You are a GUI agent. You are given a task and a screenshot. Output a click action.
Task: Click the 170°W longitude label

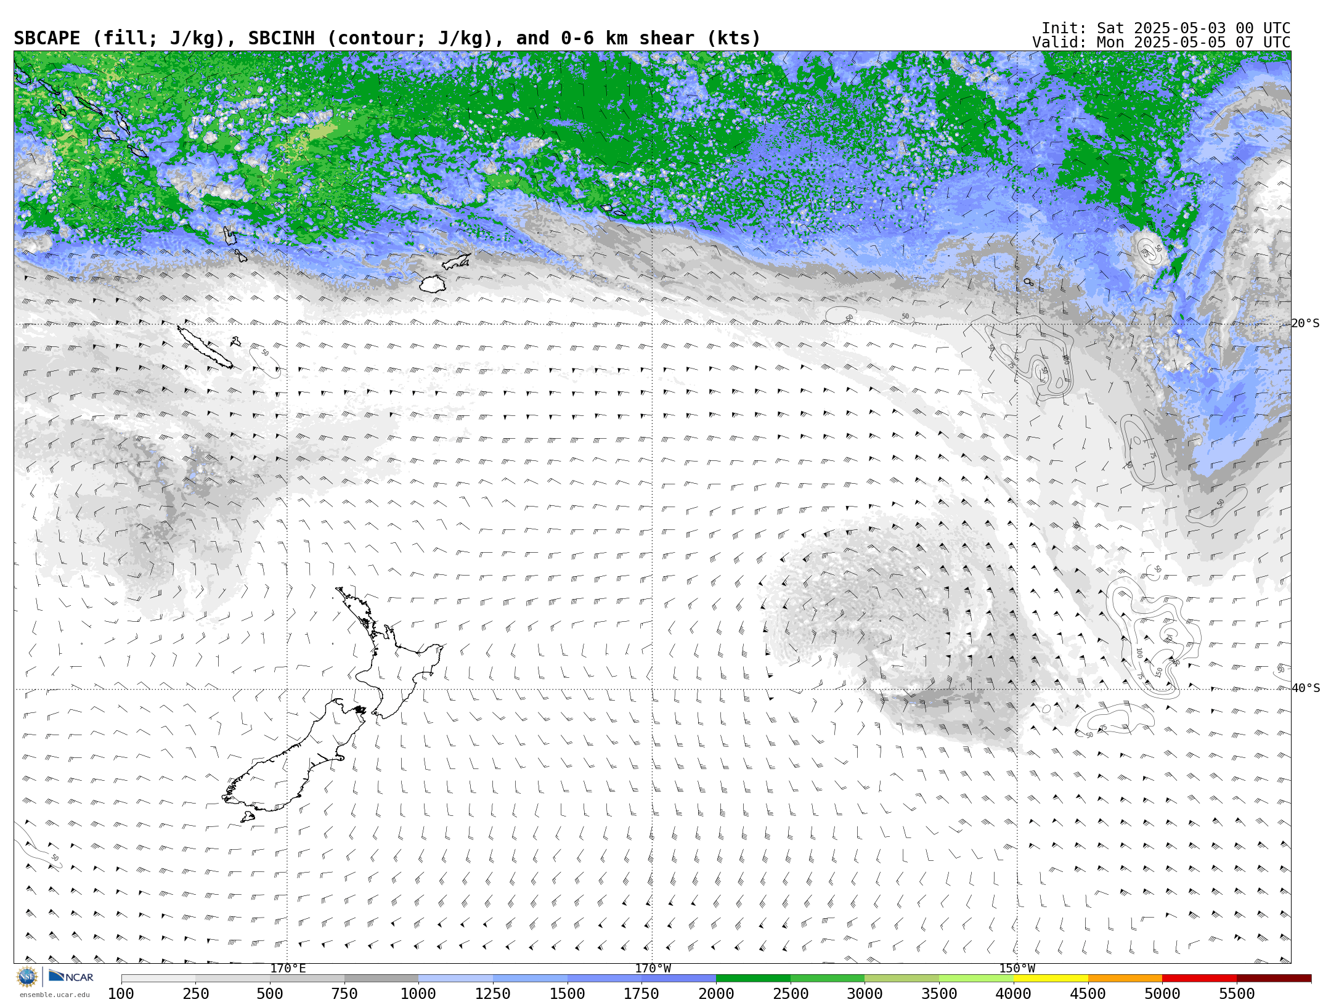[x=653, y=969]
